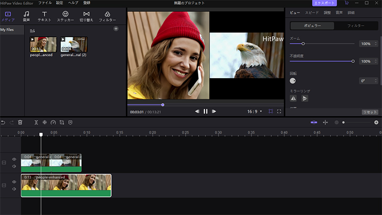Image resolution: width=382 pixels, height=215 pixels.
Task: Open the ヘルプ menu
Action: (x=73, y=3)
